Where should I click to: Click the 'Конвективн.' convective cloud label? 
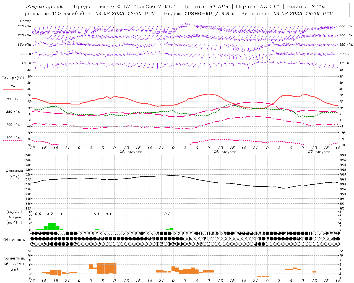pyautogui.click(x=14, y=259)
